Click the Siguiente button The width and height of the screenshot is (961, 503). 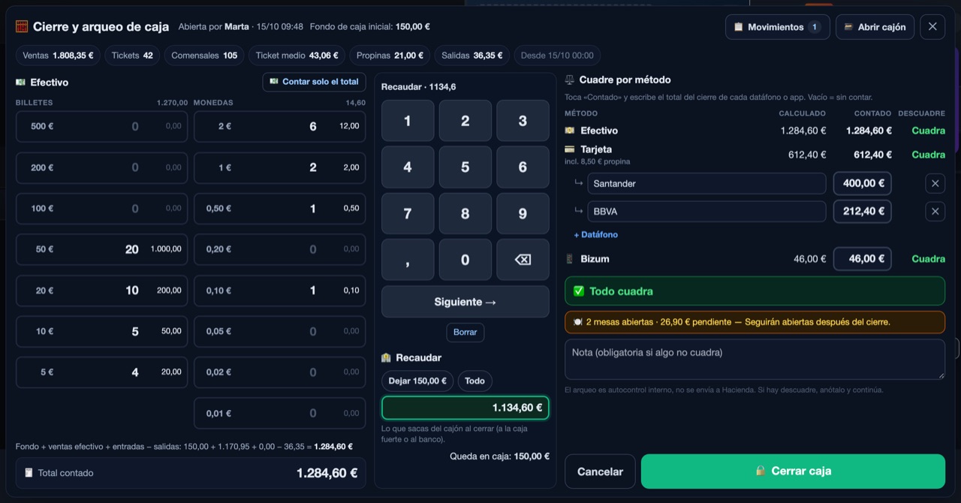(x=465, y=302)
